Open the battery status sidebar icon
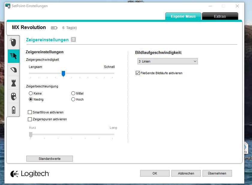Screen dimensions: 252x185 pos(13,110)
